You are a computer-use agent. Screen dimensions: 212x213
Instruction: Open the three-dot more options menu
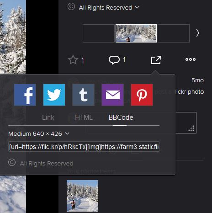pos(191,59)
